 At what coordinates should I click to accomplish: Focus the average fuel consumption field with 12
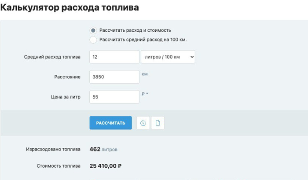pyautogui.click(x=114, y=57)
